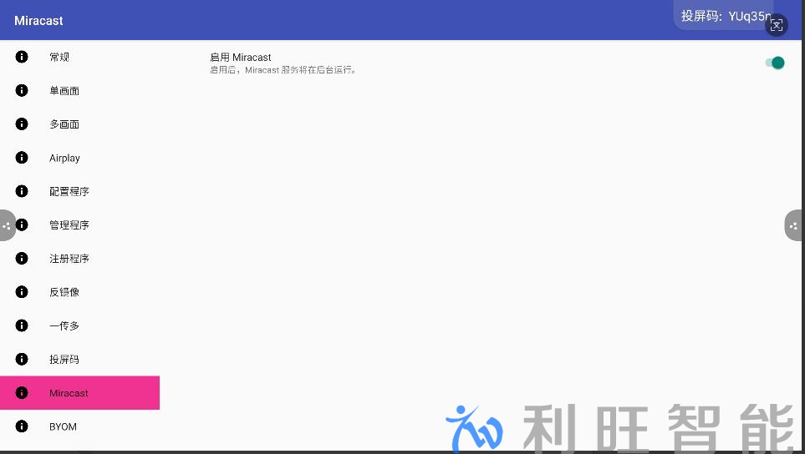This screenshot has width=805, height=454.
Task: Select 单画面 in the sidebar
Action: click(79, 91)
